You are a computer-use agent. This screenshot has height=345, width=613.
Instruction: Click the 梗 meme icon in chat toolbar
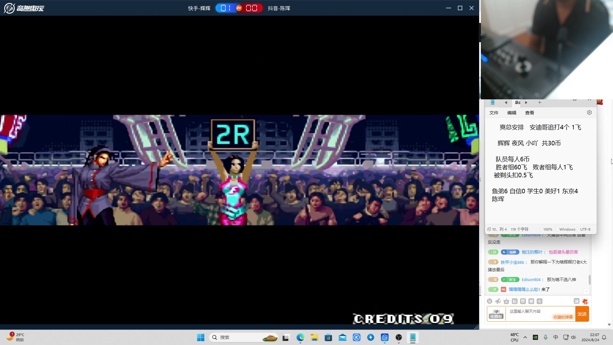click(531, 301)
